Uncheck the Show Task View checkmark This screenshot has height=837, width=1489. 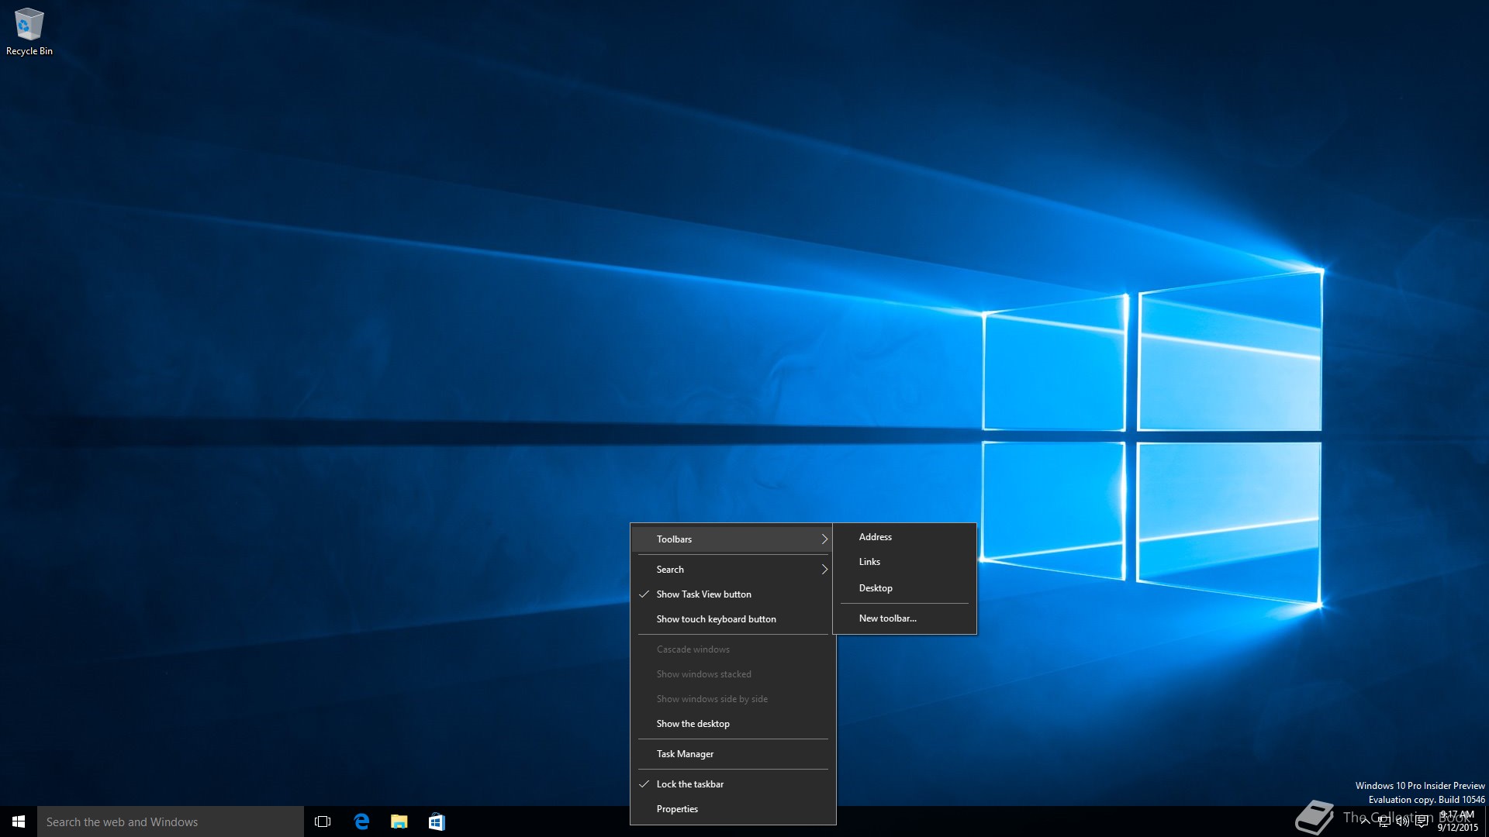pyautogui.click(x=644, y=594)
